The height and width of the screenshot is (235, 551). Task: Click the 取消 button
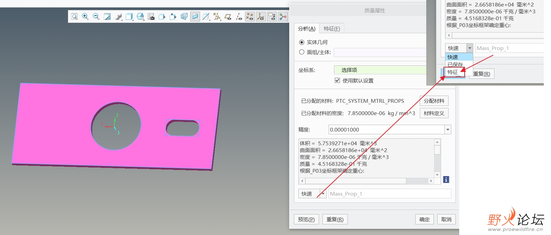click(x=446, y=219)
